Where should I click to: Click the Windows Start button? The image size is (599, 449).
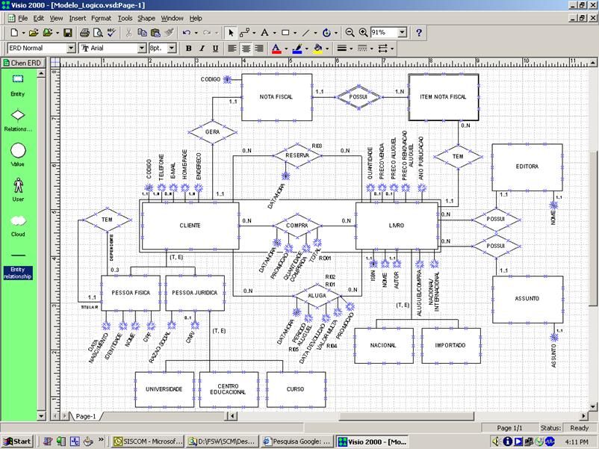pos(15,440)
